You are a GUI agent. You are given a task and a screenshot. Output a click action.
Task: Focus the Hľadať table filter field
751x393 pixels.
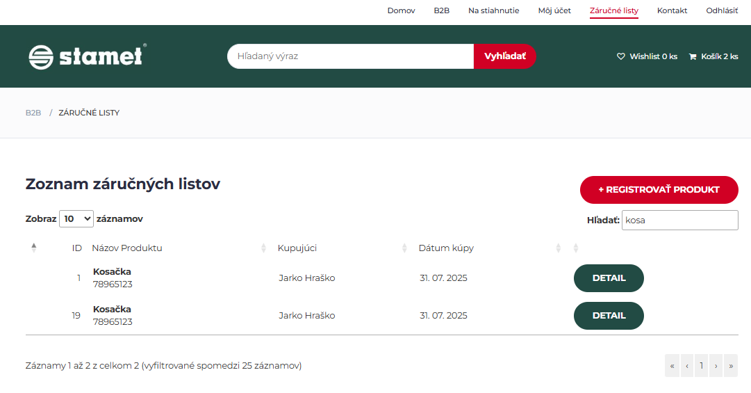679,220
